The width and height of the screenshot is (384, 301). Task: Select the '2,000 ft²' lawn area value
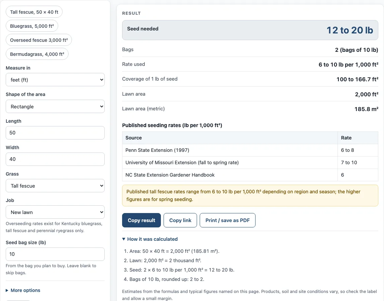point(367,94)
